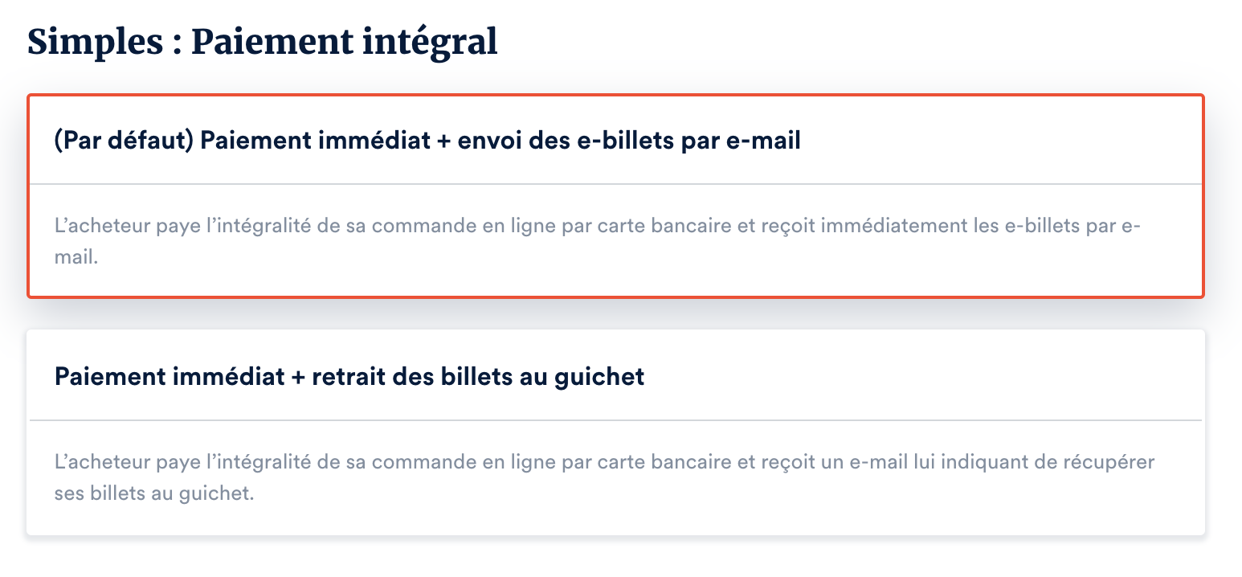Viewport: 1242px width, 577px height.
Task: Click the divider line in the guichet card
Action: point(615,420)
